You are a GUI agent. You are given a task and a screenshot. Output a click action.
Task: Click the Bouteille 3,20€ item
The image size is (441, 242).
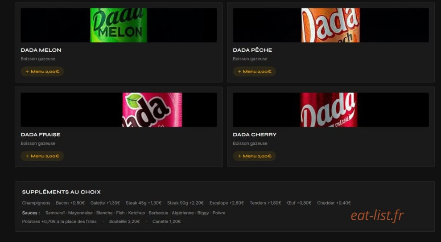(124, 221)
